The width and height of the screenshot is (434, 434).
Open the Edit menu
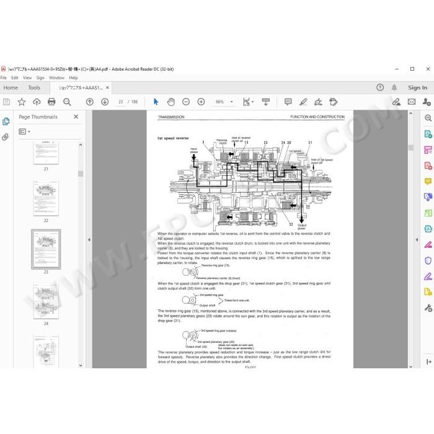15,77
